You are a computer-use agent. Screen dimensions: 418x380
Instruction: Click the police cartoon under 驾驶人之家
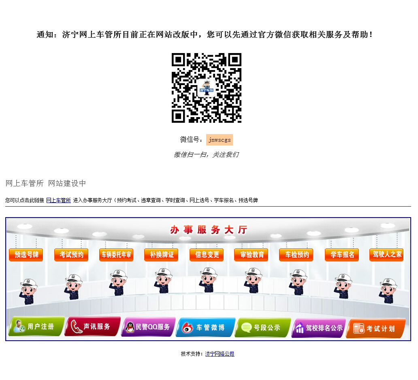[x=388, y=291]
